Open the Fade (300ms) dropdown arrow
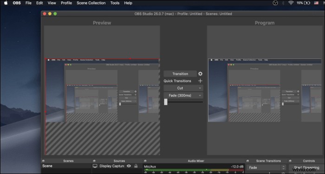This screenshot has height=174, width=325. pyautogui.click(x=200, y=95)
